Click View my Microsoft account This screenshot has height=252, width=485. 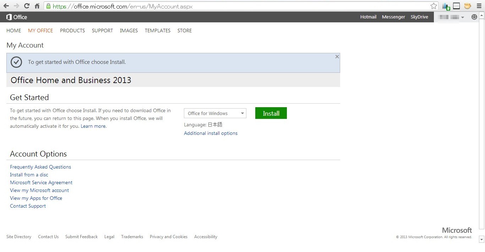[39, 190]
